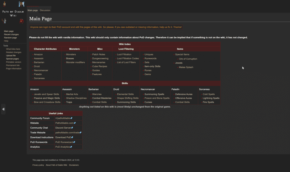Go to Main page in sidebar
Viewport: 290px width, 172px height.
coord(9,31)
